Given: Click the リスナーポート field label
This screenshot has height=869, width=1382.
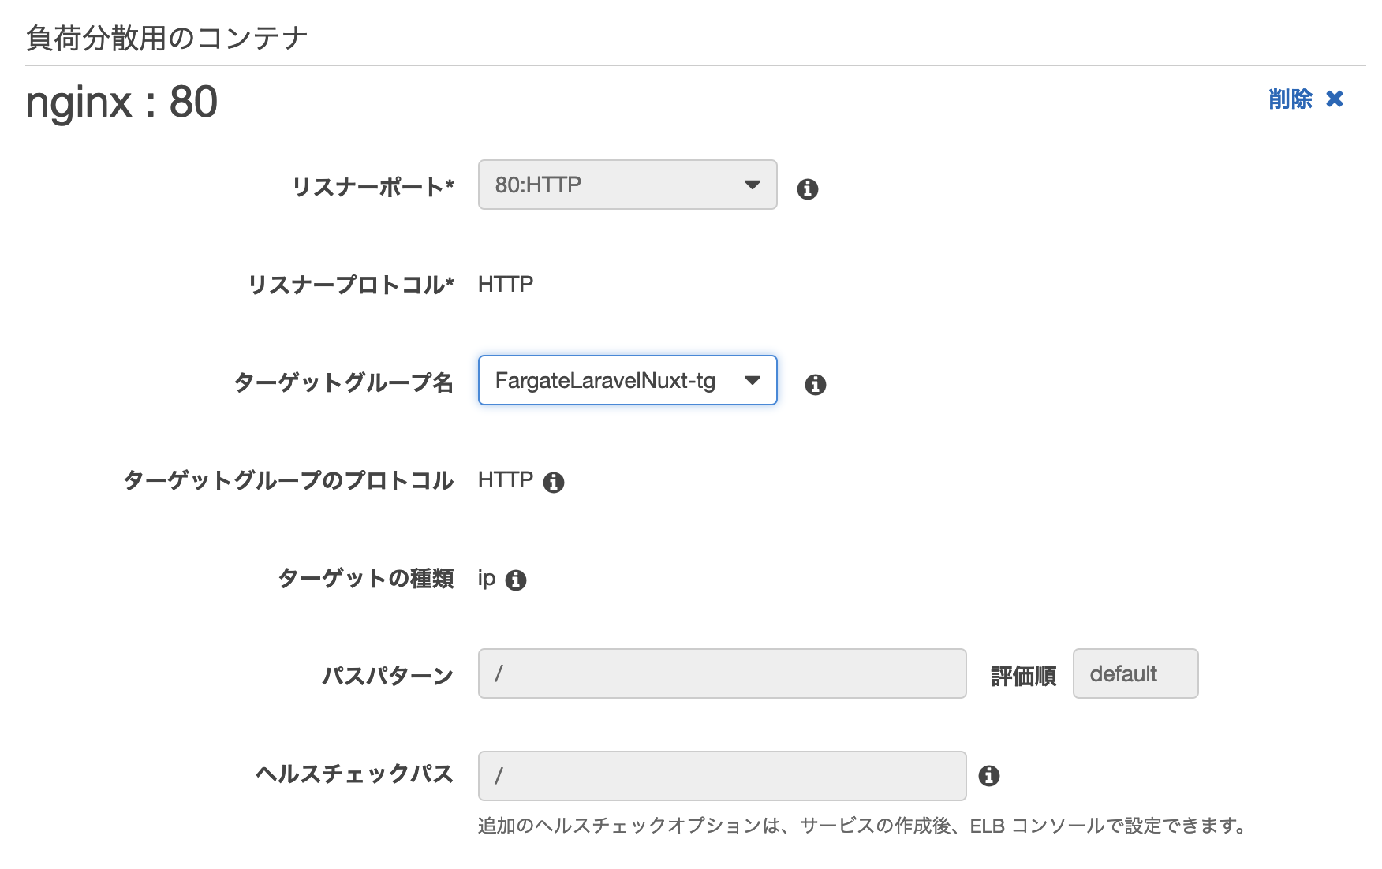Looking at the screenshot, I should pos(372,187).
